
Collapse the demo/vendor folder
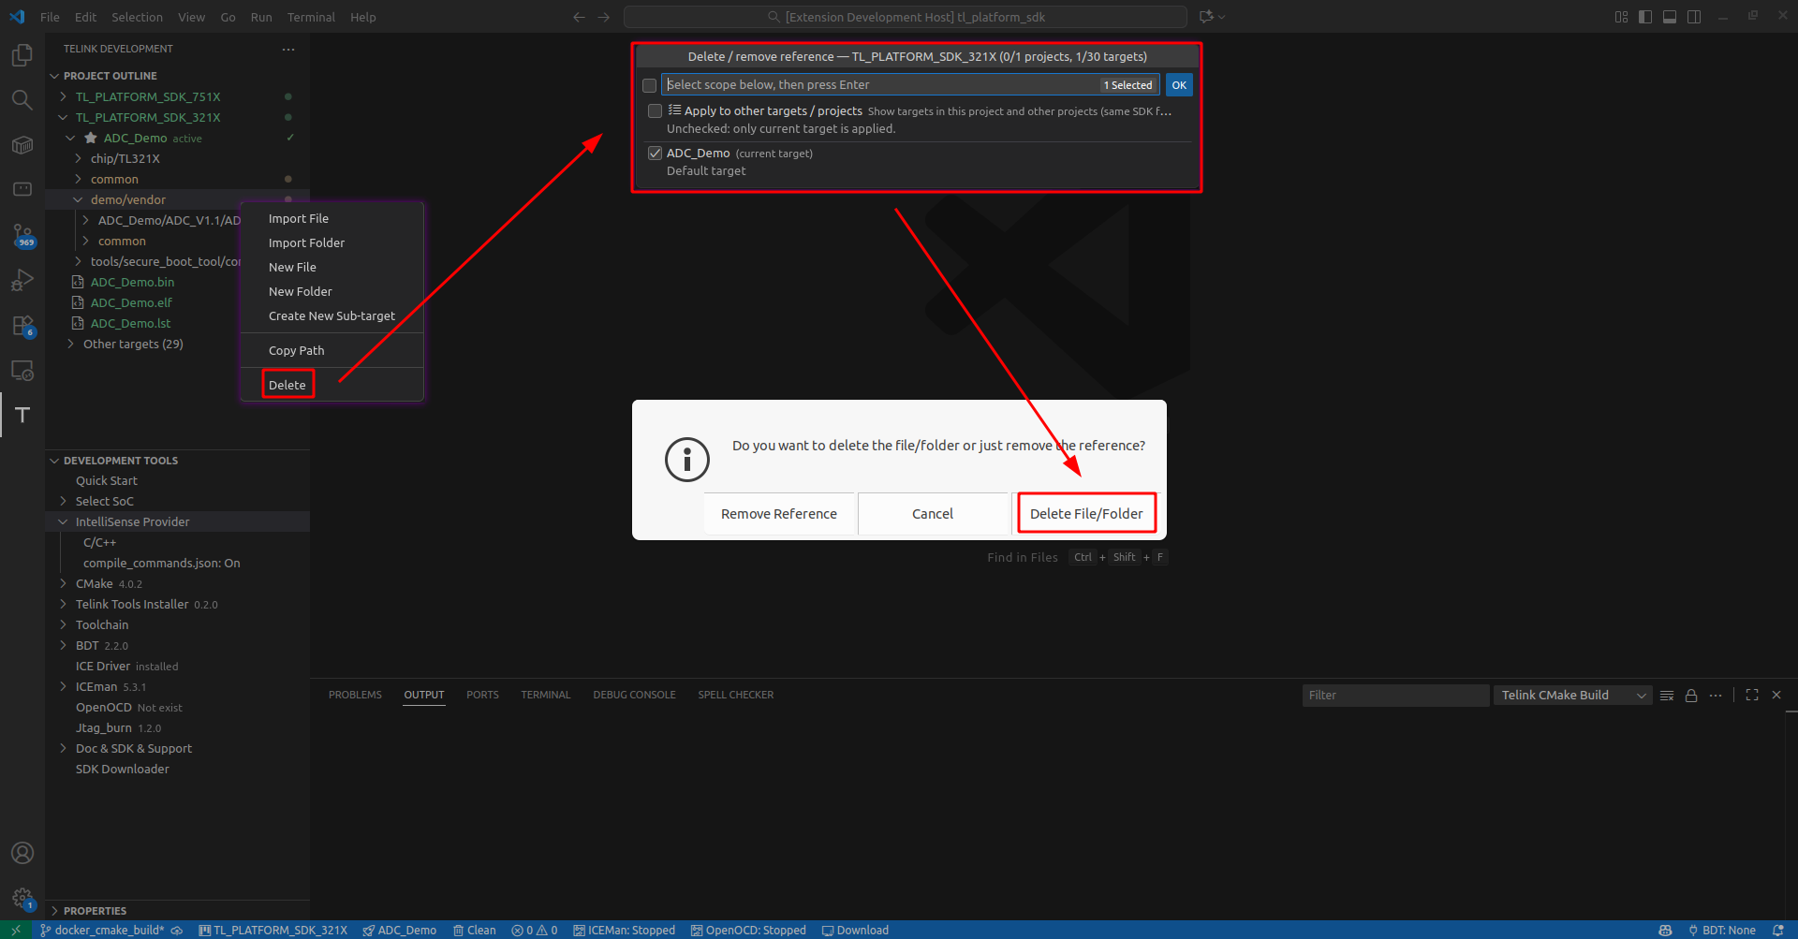pyautogui.click(x=78, y=199)
